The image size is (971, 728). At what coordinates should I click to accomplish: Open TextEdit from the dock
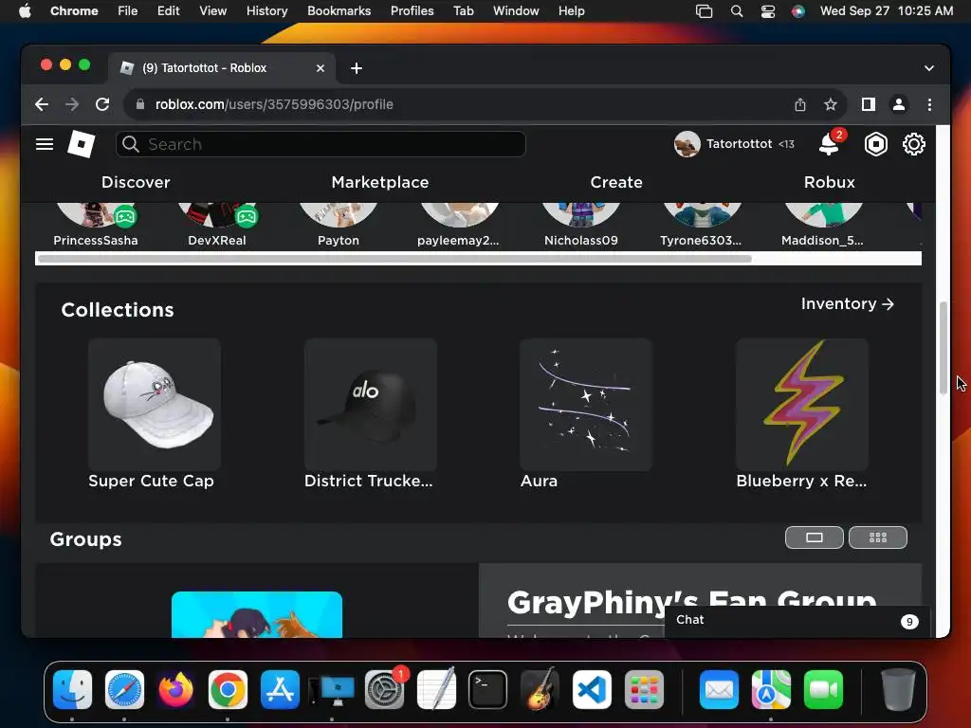click(x=436, y=689)
